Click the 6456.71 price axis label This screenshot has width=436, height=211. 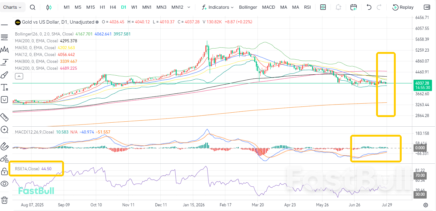click(422, 17)
